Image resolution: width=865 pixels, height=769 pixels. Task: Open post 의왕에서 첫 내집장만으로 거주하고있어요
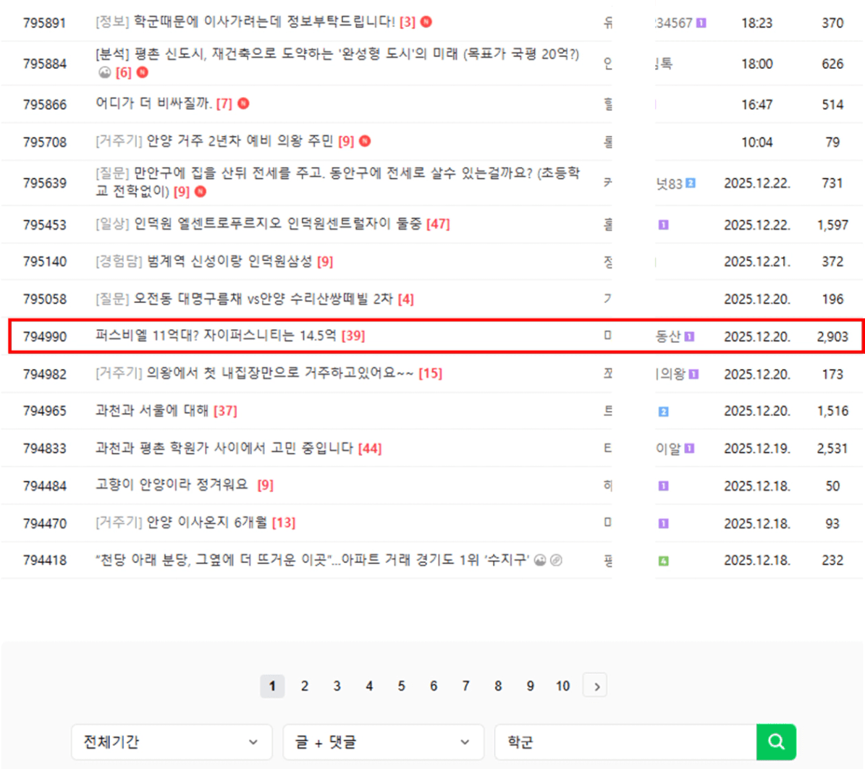(x=280, y=373)
